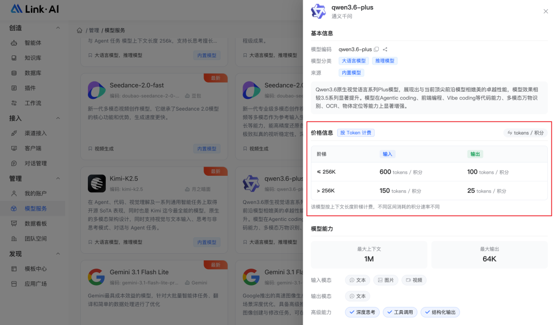The image size is (555, 325).
Task: Click the 最大上下文 1M box
Action: pos(369,255)
